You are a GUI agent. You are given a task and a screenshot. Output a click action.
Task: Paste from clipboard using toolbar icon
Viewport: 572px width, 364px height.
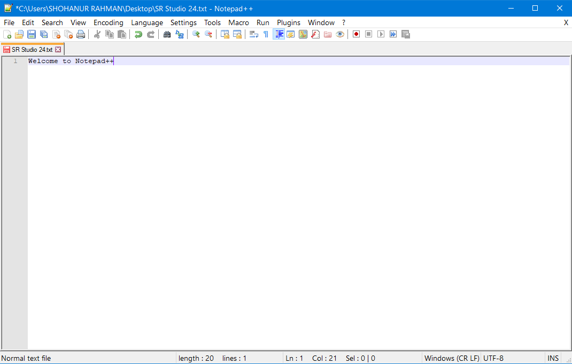[122, 34]
